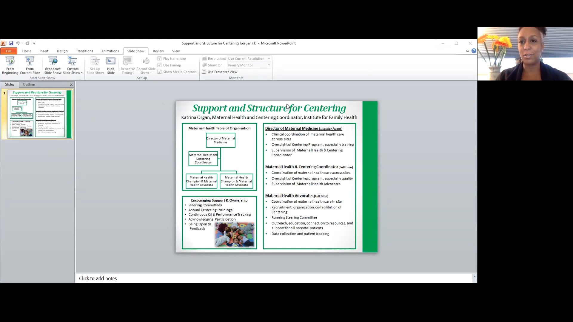Start slide show From Beginning
The width and height of the screenshot is (573, 322).
(x=10, y=65)
